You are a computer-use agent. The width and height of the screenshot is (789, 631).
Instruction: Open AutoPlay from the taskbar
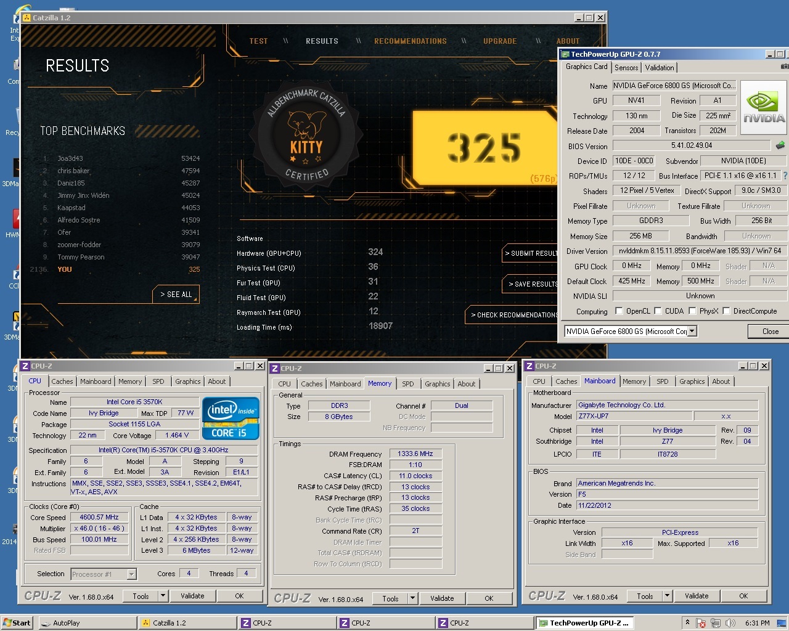[88, 623]
